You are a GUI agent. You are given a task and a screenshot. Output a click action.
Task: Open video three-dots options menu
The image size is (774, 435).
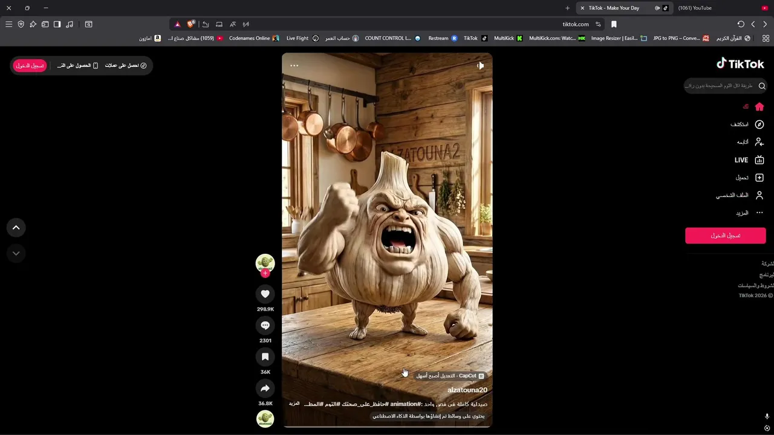point(294,65)
